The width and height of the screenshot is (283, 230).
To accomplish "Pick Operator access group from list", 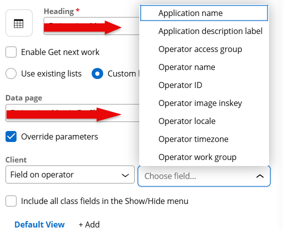I will (x=204, y=49).
